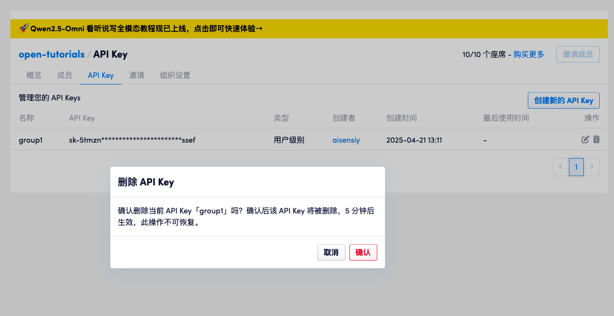Click the 购买更多 link for more seats
Image resolution: width=614 pixels, height=316 pixels.
[x=529, y=54]
